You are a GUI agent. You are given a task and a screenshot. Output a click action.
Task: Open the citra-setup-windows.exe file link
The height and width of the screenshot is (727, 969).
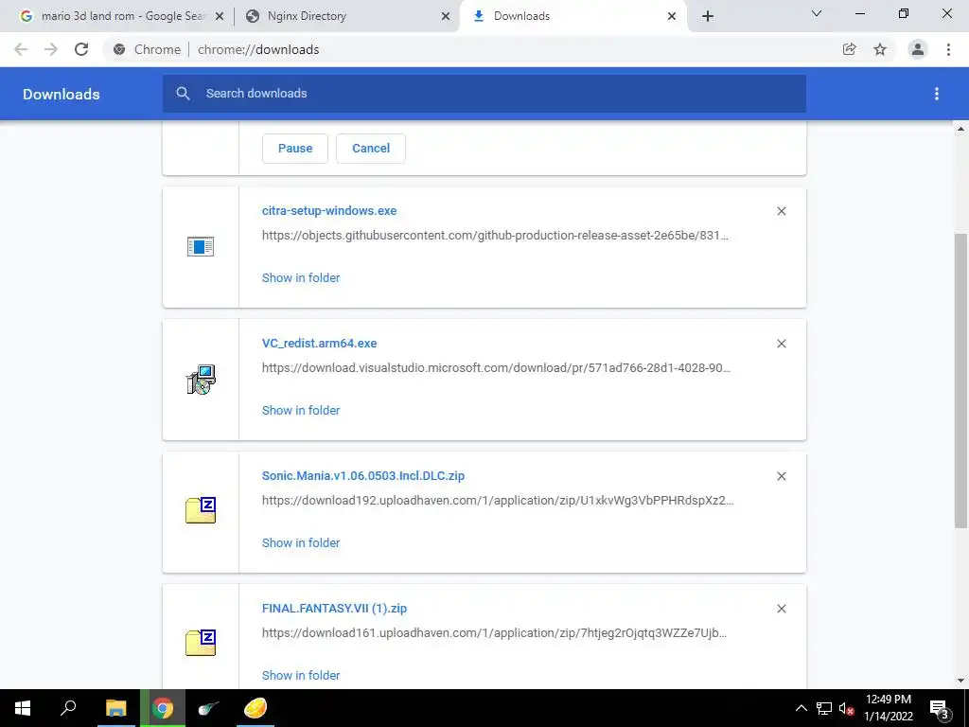click(x=329, y=211)
